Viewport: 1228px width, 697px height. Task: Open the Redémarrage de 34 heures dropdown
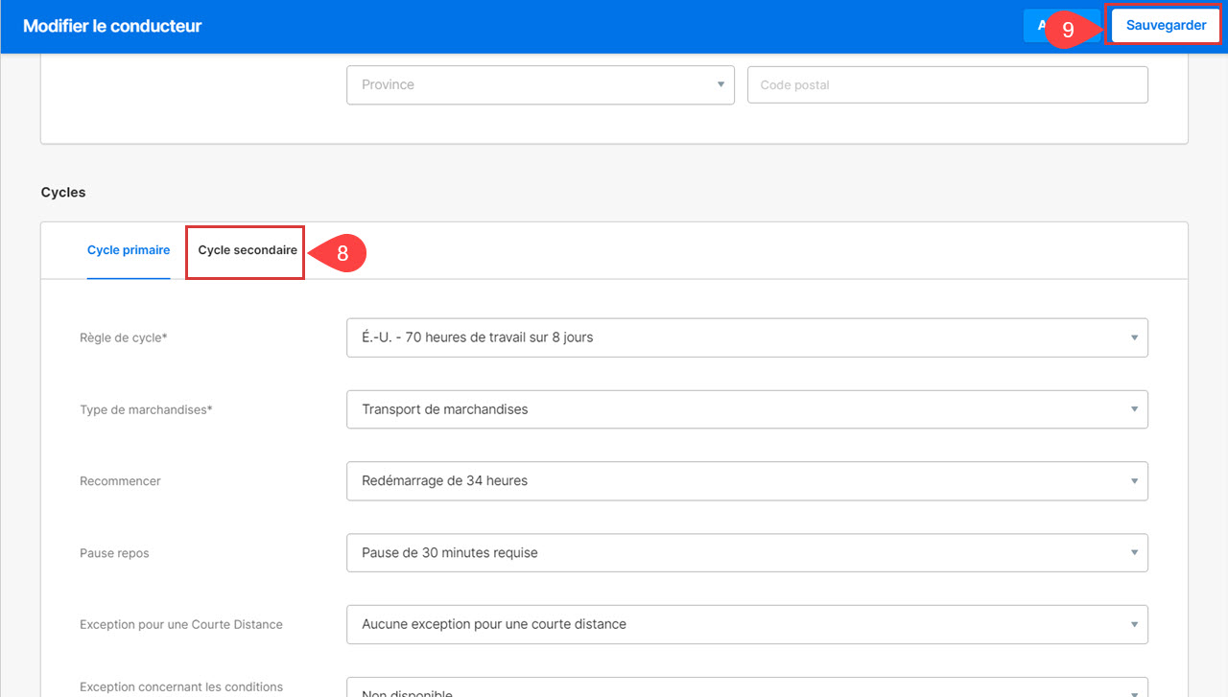pos(746,481)
